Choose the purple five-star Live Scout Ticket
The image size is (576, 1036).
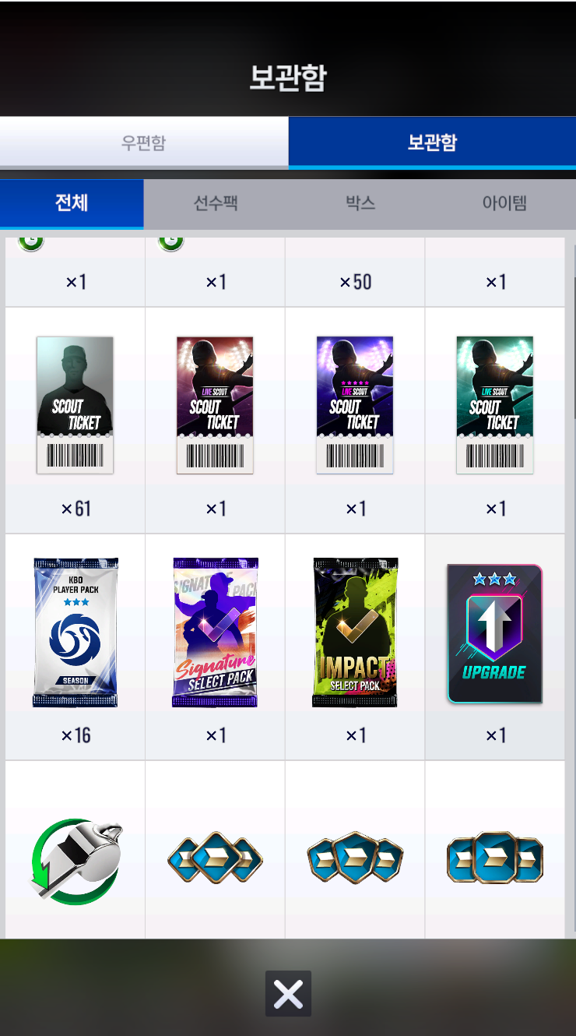coord(355,405)
